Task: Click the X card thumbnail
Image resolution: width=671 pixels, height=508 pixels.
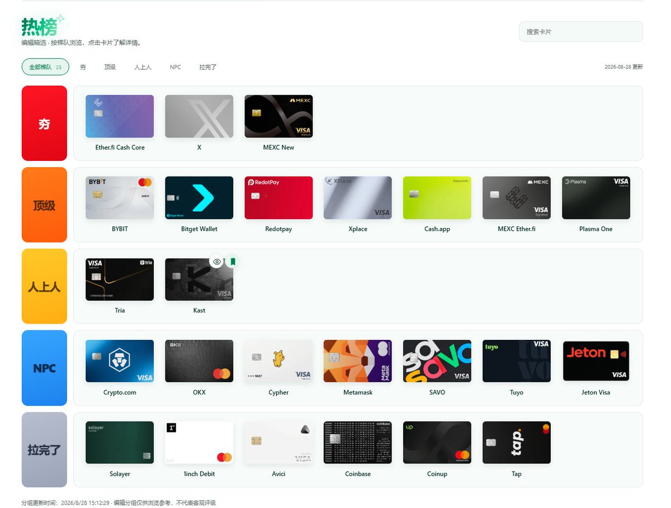Action: click(x=199, y=116)
